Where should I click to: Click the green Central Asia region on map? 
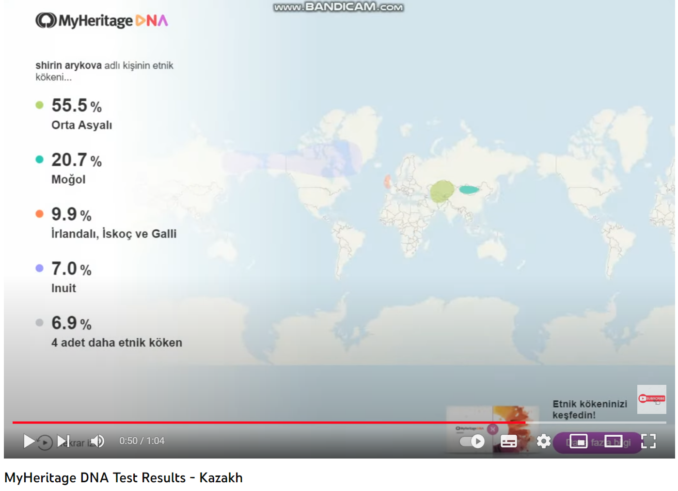pos(442,191)
